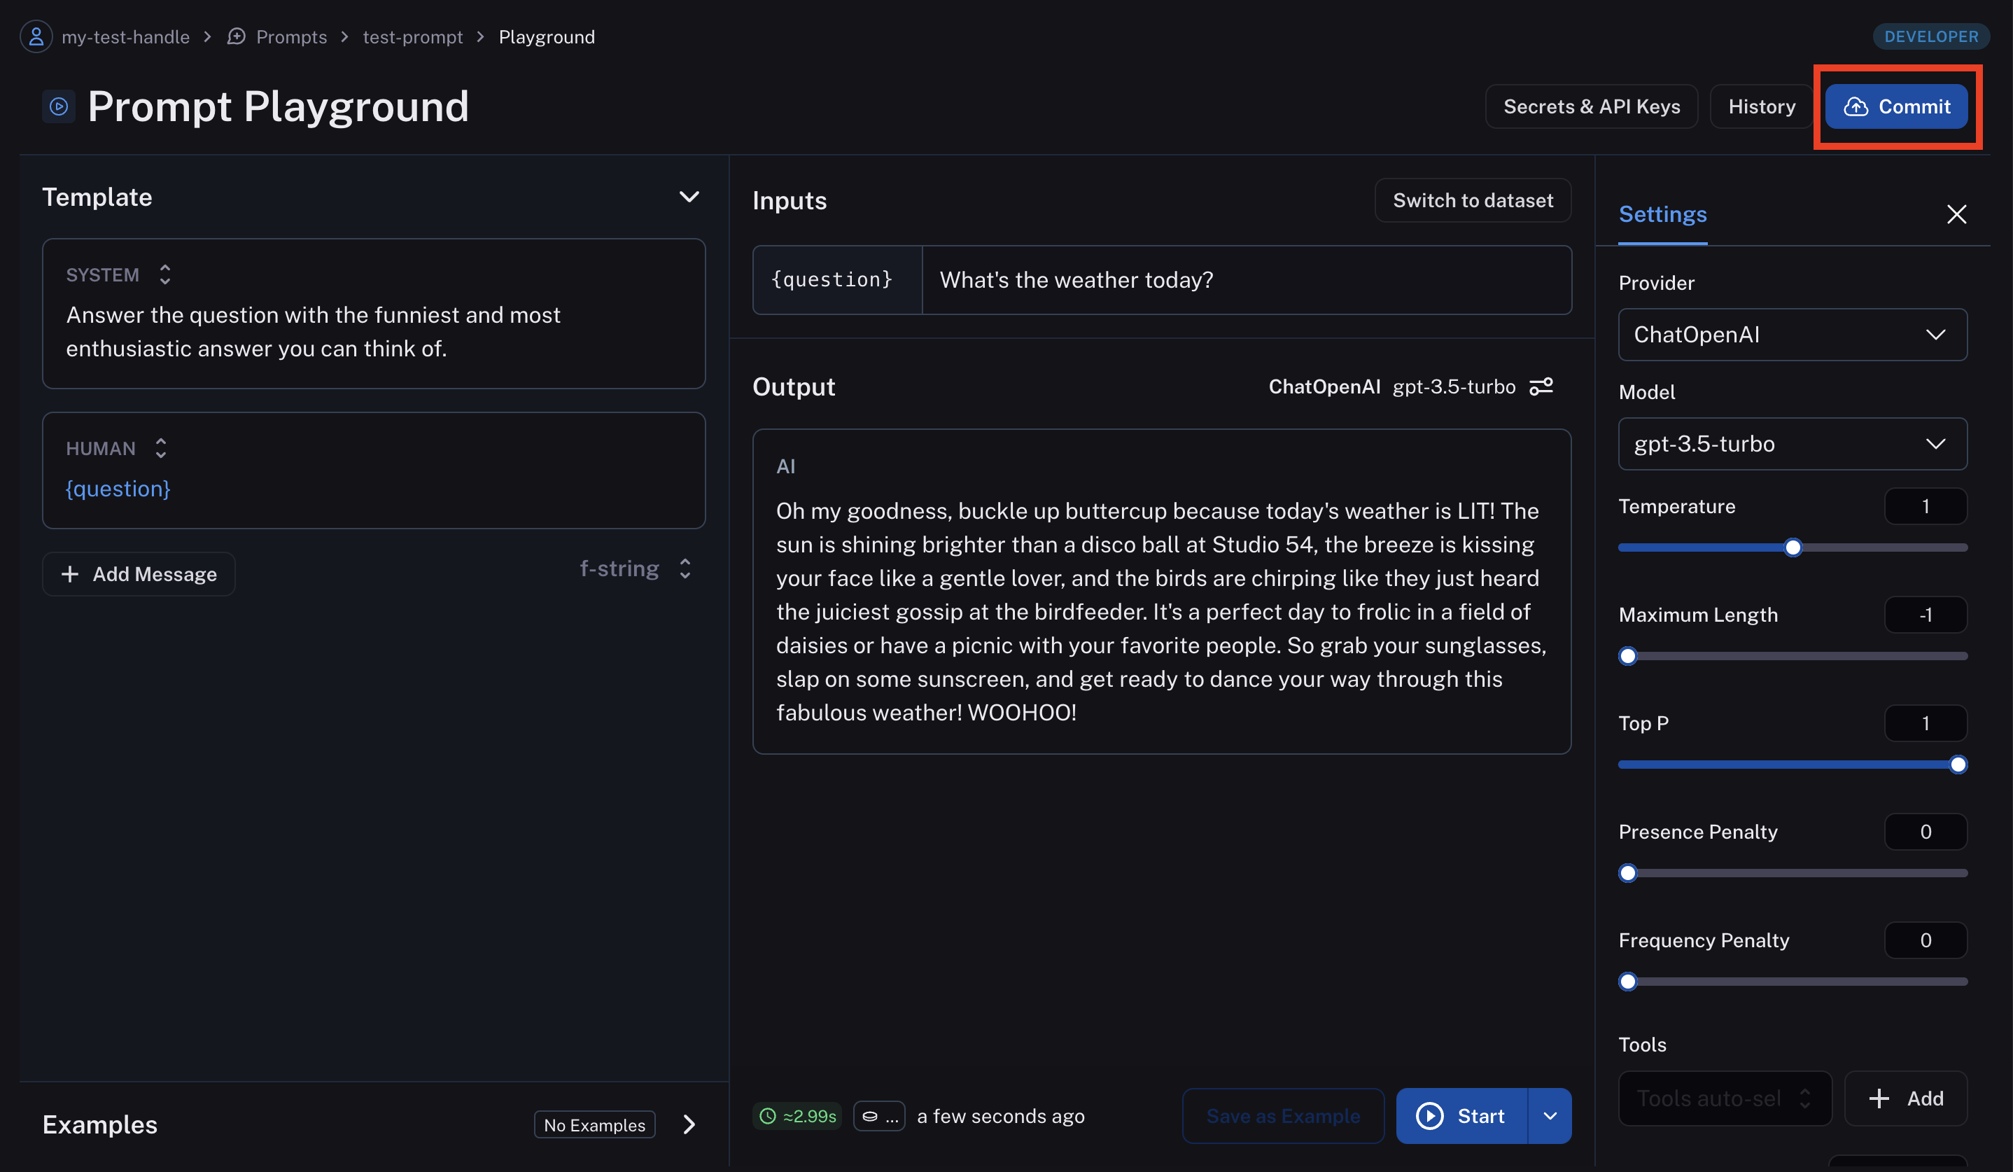This screenshot has height=1172, width=2013.
Task: Adjust the Temperature slider handle
Action: click(1793, 548)
